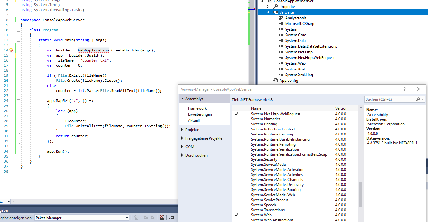428x222 pixels.
Task: Expand the Durchsuchen category
Action: coord(182,155)
